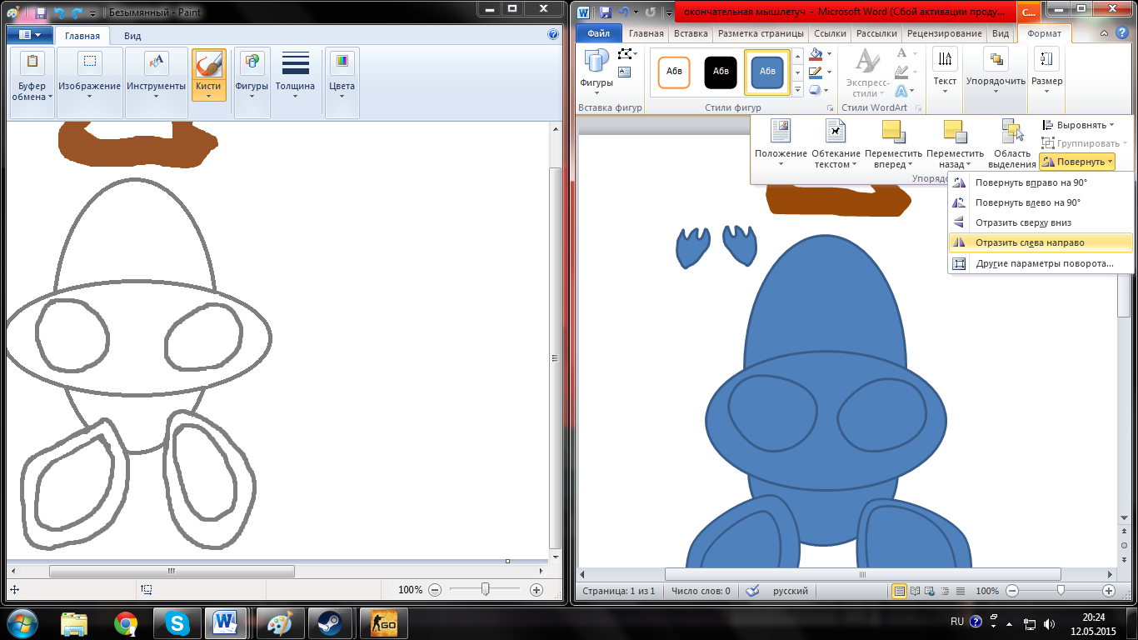
Task: Switch to Word's Вставка tab
Action: pos(691,33)
